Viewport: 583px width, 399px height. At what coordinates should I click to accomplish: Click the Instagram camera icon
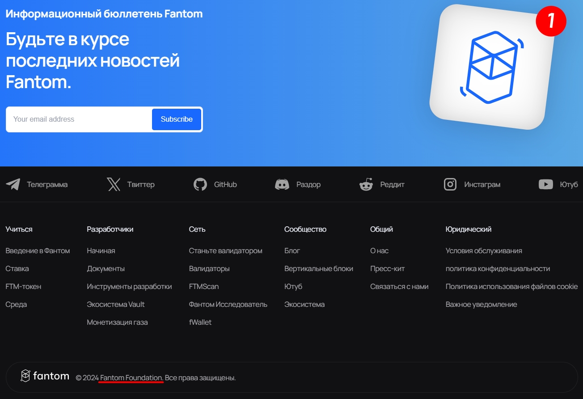450,184
